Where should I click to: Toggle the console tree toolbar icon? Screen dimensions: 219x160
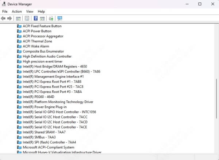click(x=18, y=19)
